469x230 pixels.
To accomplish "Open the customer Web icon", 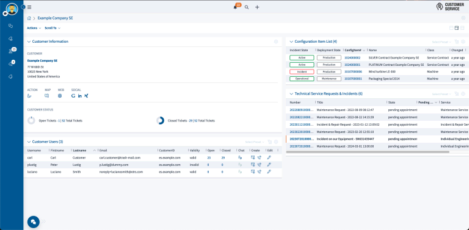I will (60, 96).
